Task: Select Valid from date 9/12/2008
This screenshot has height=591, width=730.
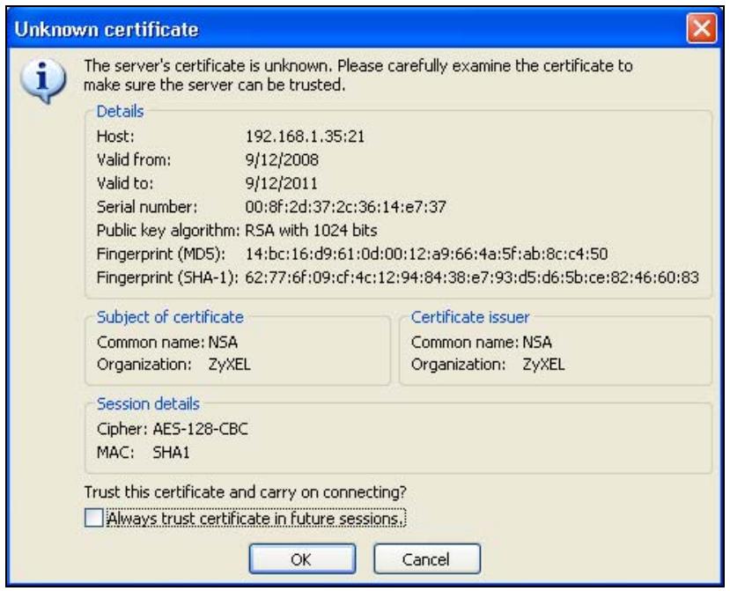Action: point(282,159)
